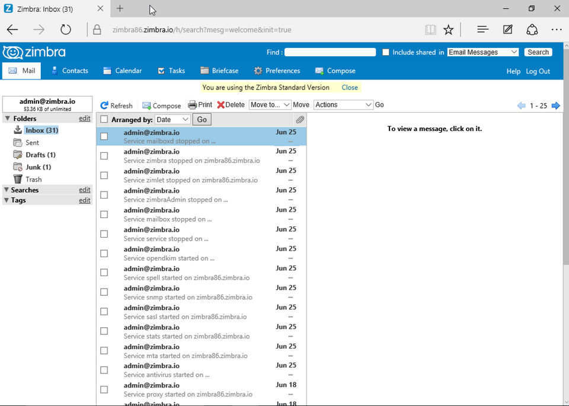Collapse the Searches section triangle
The height and width of the screenshot is (406, 569).
click(x=7, y=190)
